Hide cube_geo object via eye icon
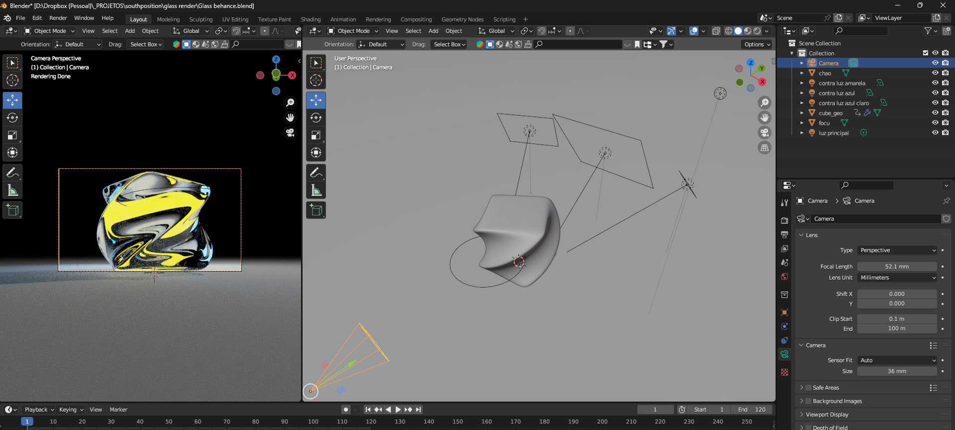Viewport: 955px width, 430px height. (x=935, y=113)
